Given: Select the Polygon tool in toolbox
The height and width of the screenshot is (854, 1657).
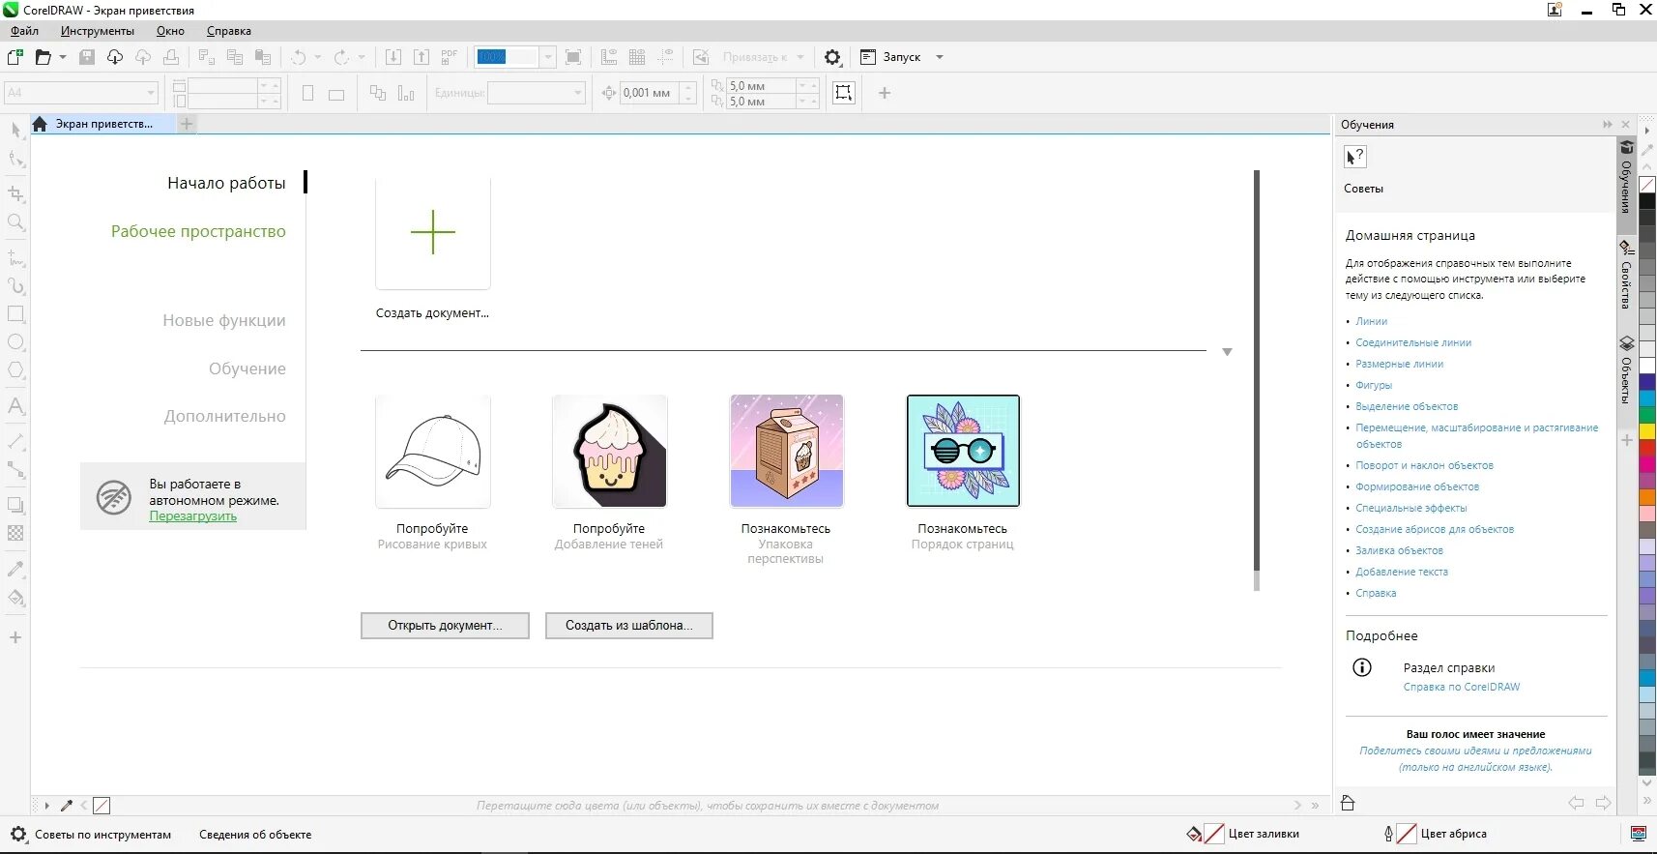Looking at the screenshot, I should (x=15, y=370).
